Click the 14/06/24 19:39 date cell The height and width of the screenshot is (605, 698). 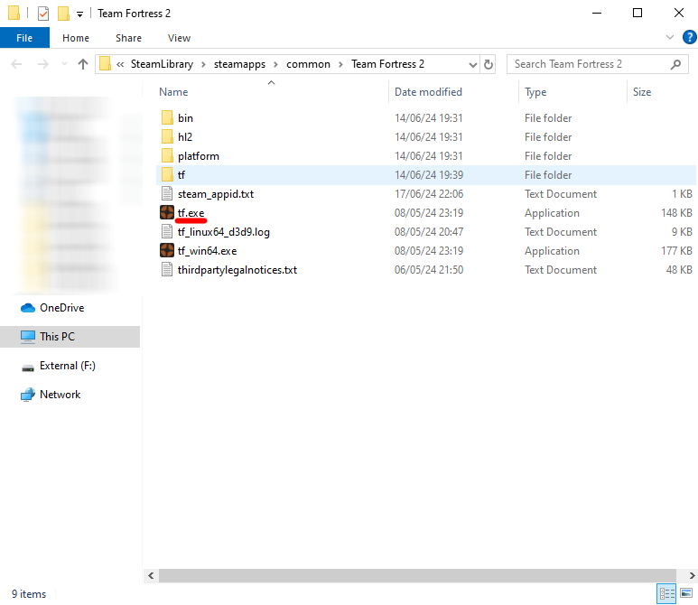point(429,175)
